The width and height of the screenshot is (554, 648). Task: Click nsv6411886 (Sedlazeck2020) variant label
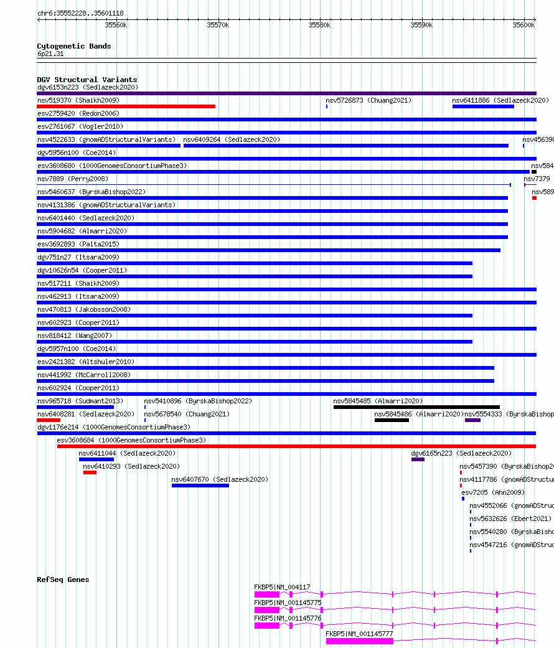click(500, 100)
